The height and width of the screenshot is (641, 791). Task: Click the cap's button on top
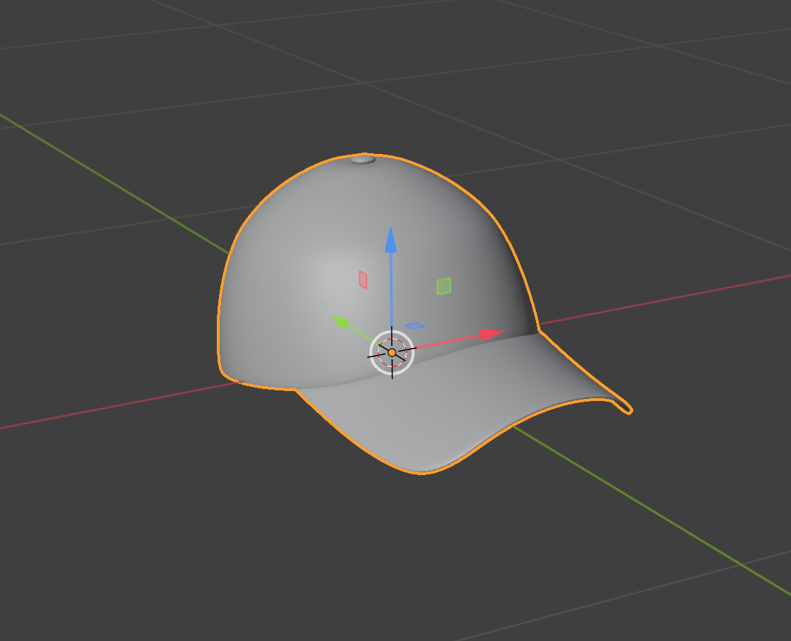click(x=364, y=161)
